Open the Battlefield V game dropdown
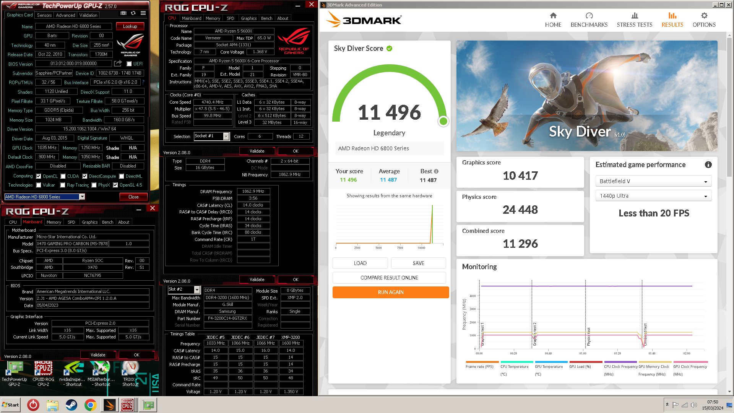 (x=653, y=181)
